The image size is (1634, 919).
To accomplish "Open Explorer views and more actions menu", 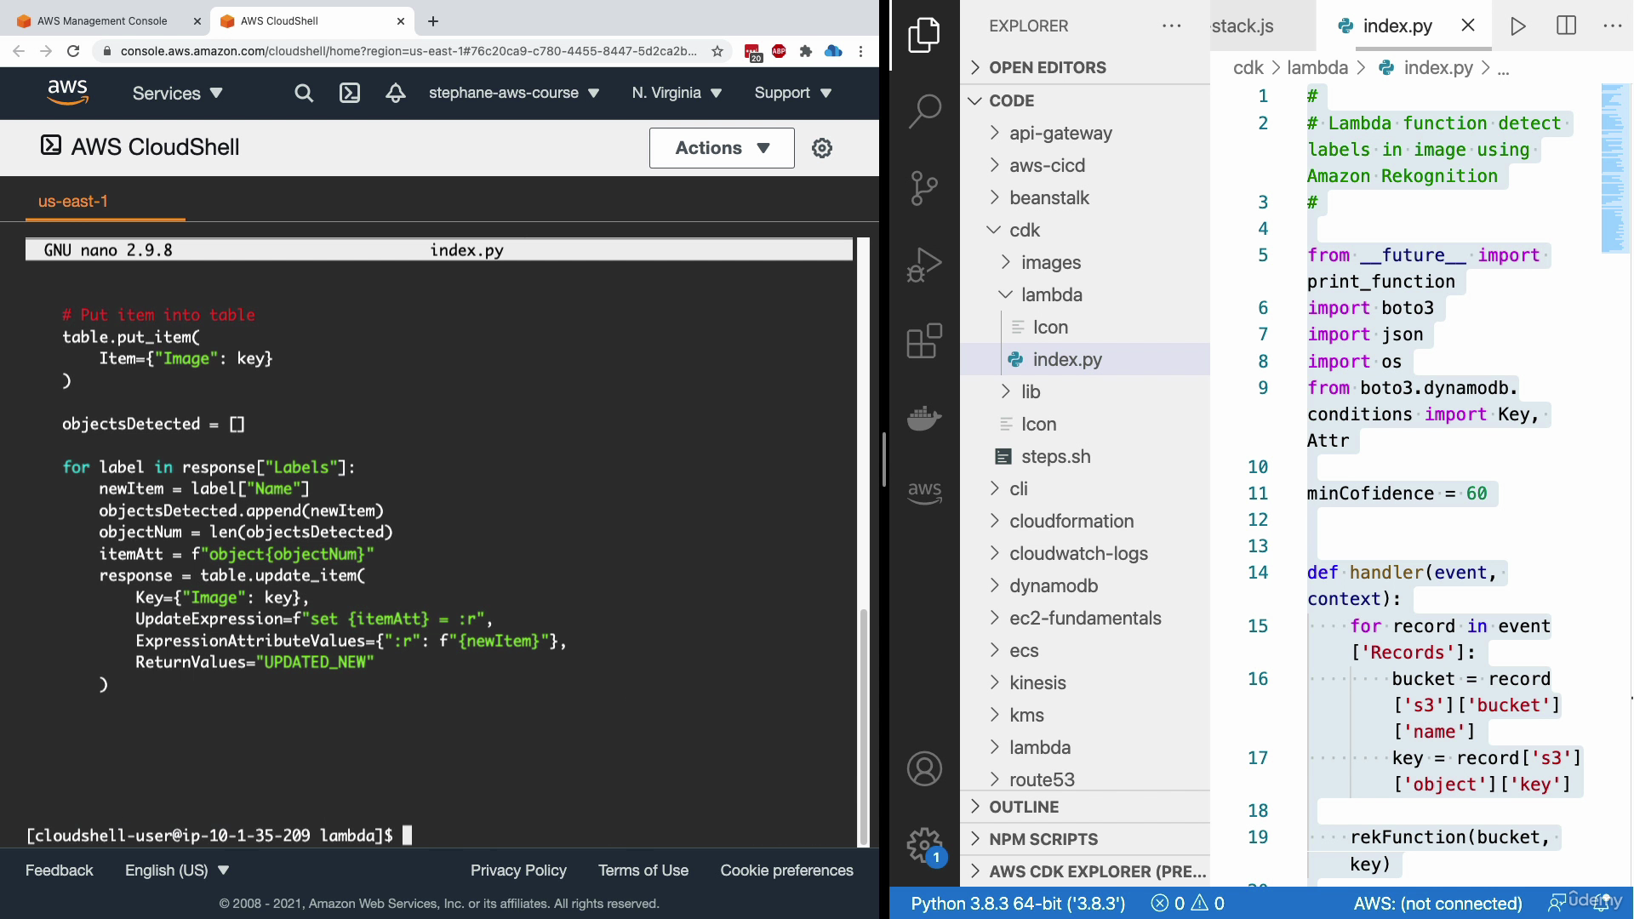I will 1172,26.
